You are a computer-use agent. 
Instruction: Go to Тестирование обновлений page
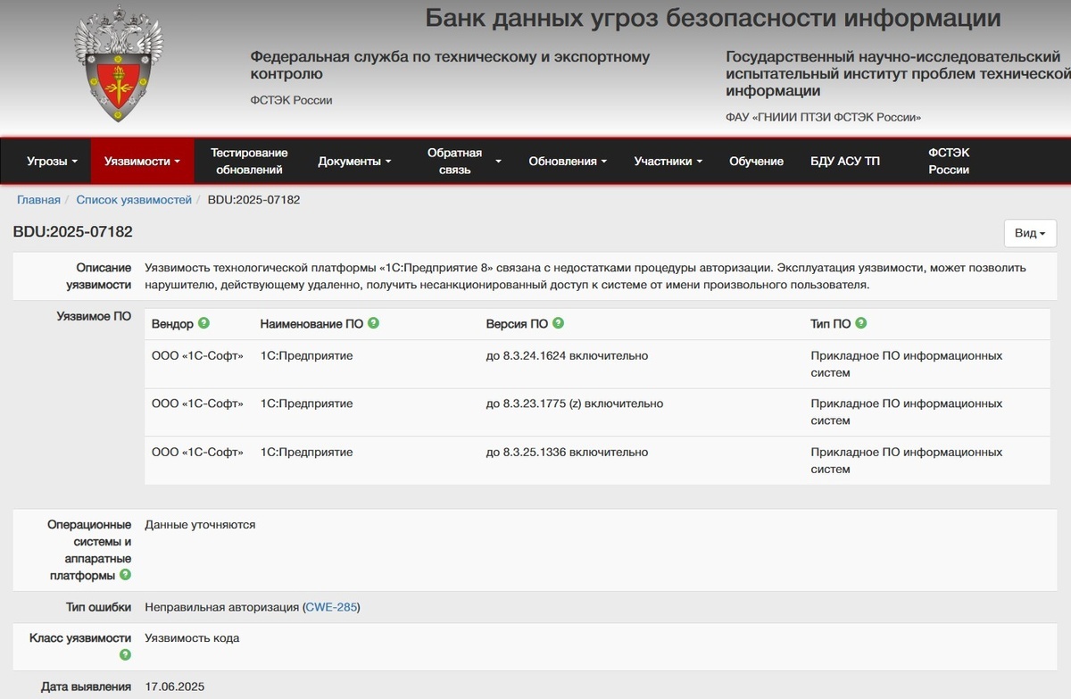(249, 162)
